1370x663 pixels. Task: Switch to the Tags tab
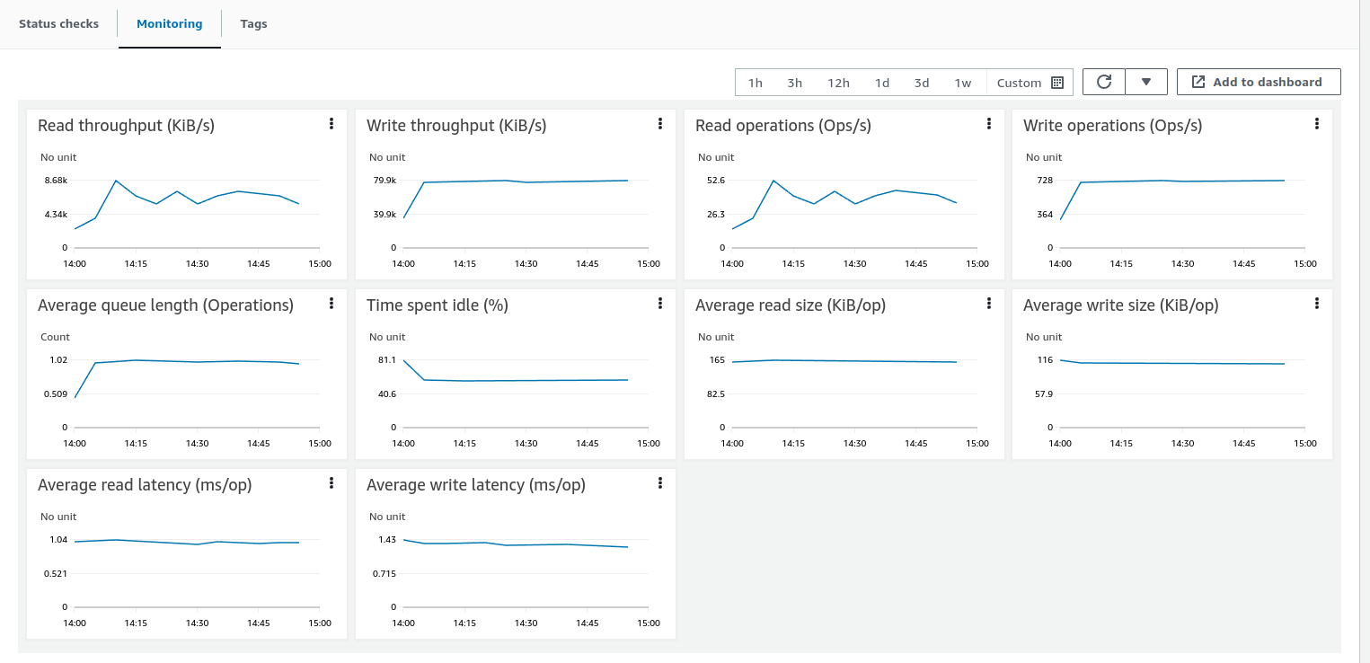253,24
